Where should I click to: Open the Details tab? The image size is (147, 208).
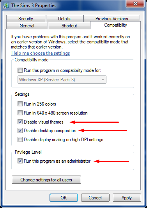[x=64, y=19]
